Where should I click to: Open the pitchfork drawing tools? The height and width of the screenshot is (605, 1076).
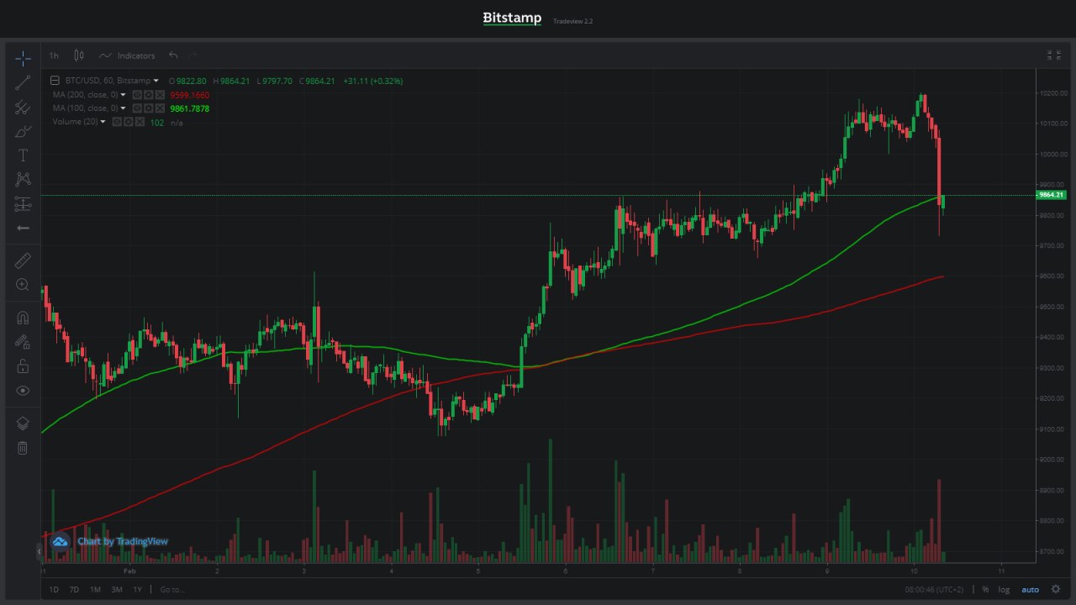[23, 107]
